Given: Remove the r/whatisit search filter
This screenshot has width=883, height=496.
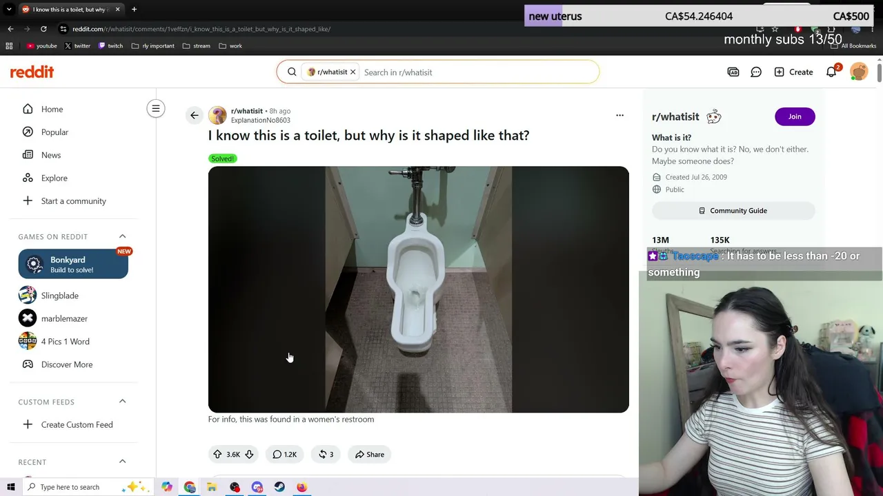Looking at the screenshot, I should tap(353, 72).
